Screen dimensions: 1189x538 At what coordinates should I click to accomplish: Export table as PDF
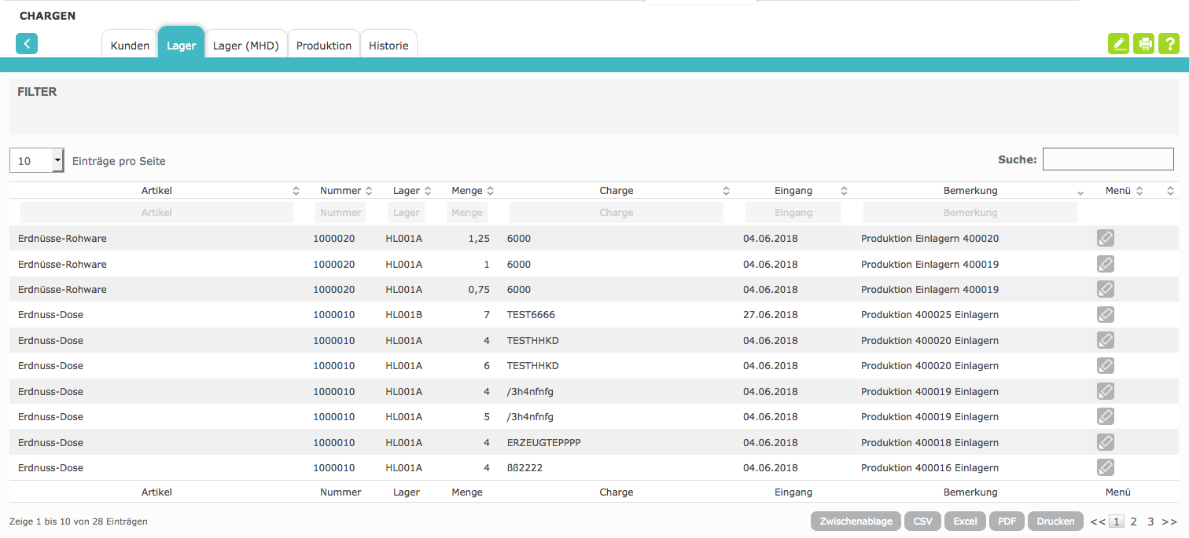1007,522
